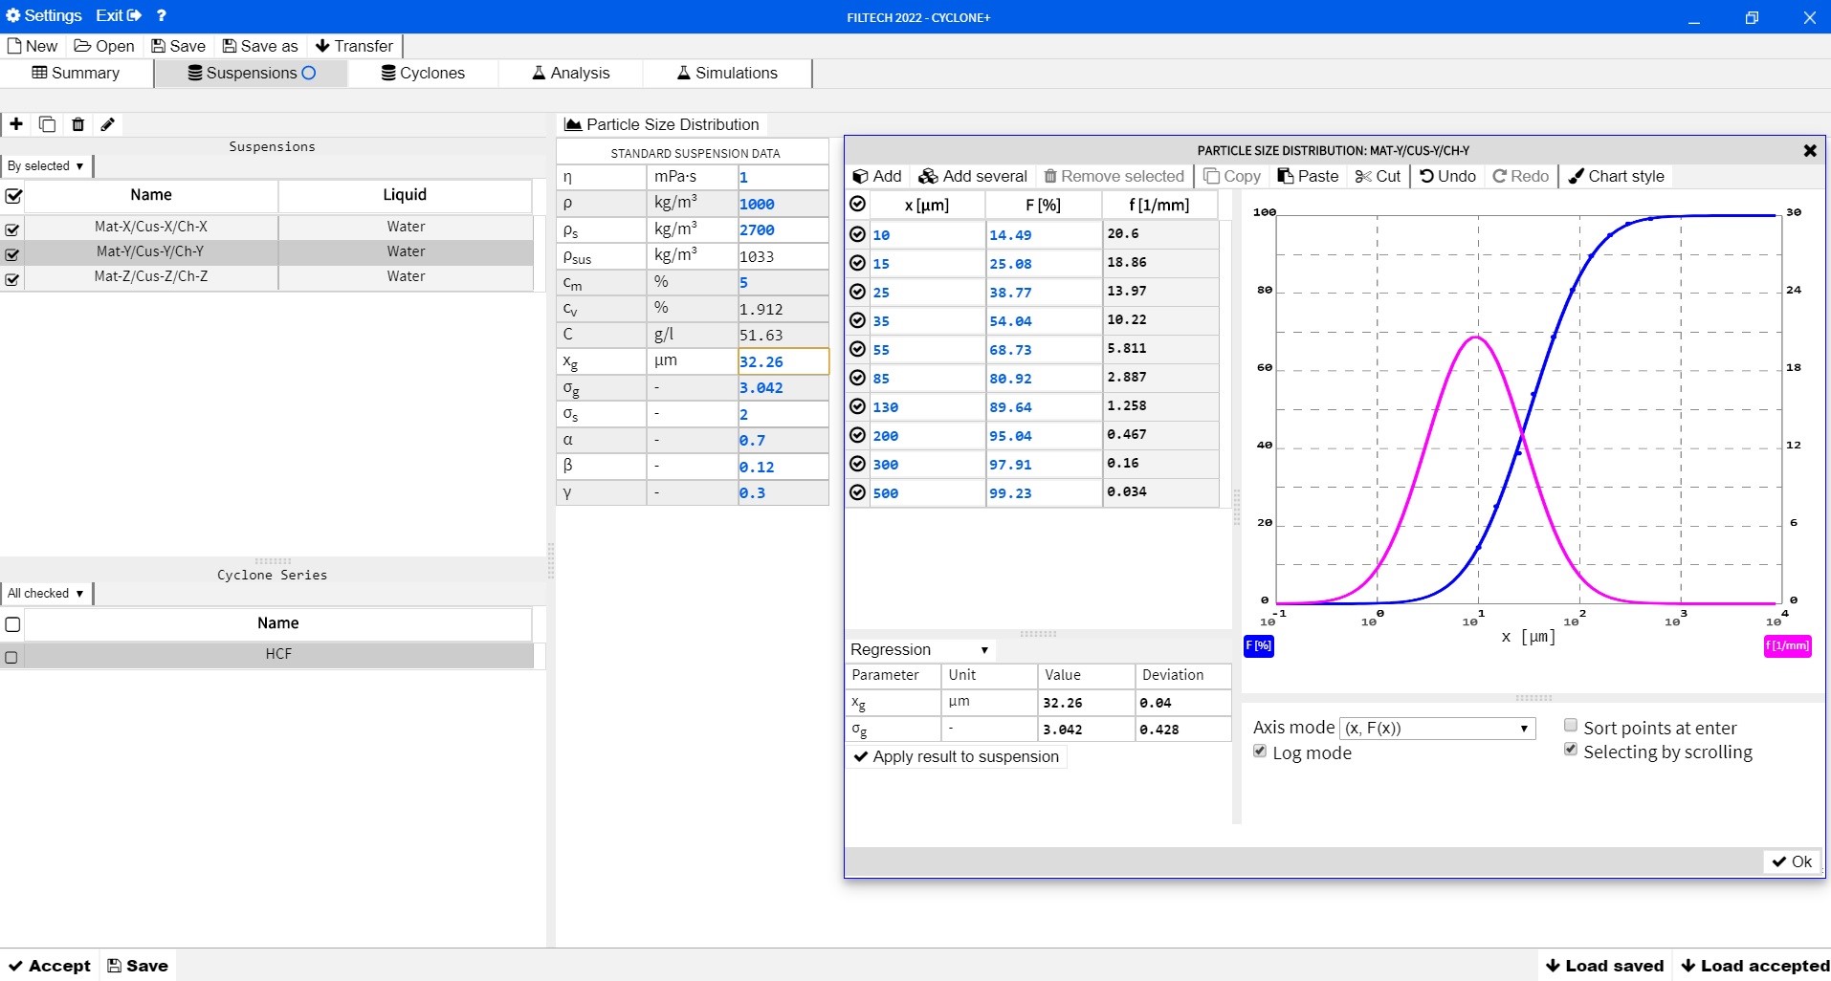Confirm the dialog with Ok
This screenshot has width=1831, height=981.
pyautogui.click(x=1792, y=861)
